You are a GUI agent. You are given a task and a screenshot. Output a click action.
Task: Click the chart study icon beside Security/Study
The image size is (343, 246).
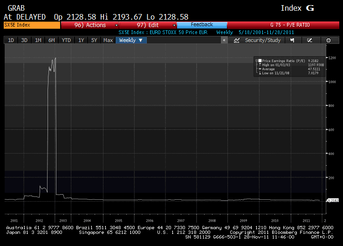tap(236, 40)
